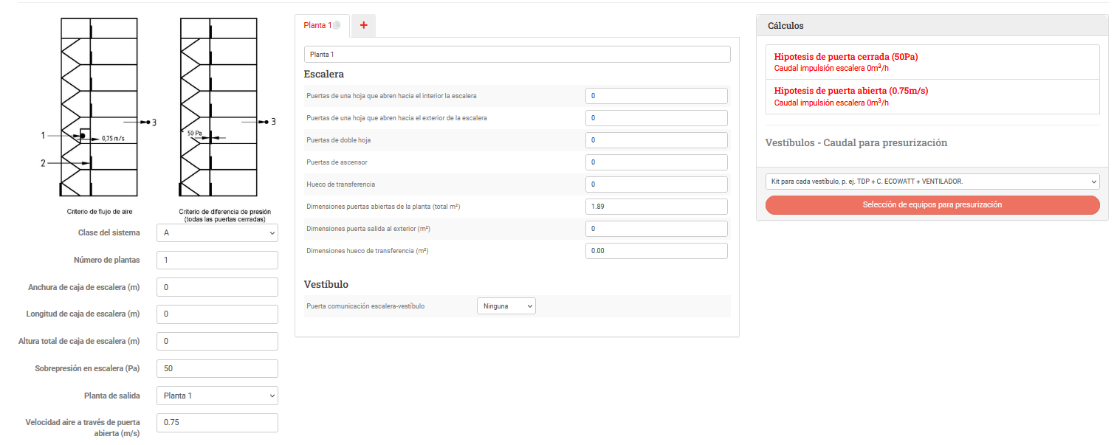Open the escalera-vestíbulo door dropdown
Image resolution: width=1114 pixels, height=445 pixels.
click(x=506, y=306)
